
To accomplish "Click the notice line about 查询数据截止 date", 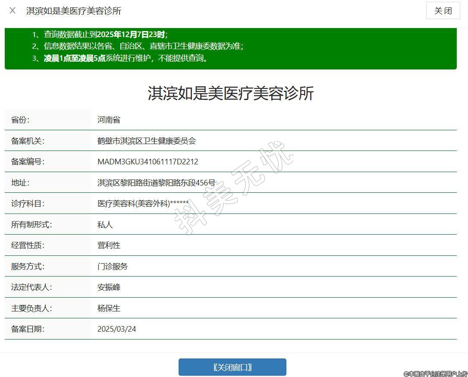I will [100, 35].
